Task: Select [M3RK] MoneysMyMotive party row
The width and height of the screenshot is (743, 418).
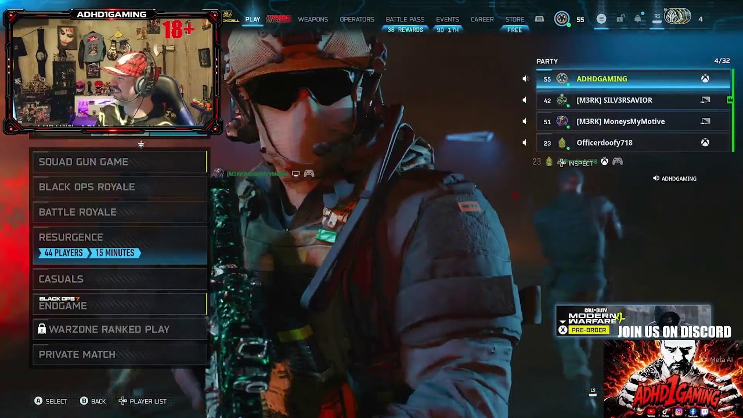Action: click(633, 121)
